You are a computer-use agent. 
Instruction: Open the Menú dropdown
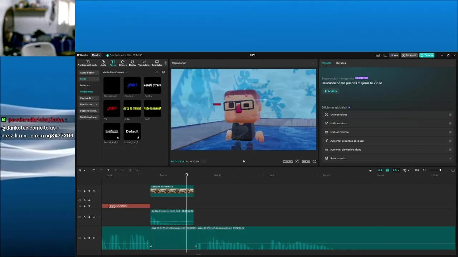pos(96,55)
